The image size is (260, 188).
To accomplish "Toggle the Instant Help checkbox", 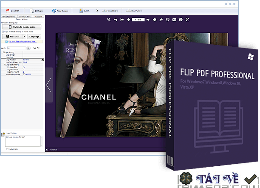I will [7, 149].
